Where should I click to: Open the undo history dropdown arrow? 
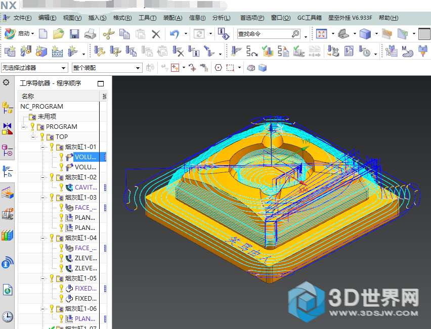point(186,34)
